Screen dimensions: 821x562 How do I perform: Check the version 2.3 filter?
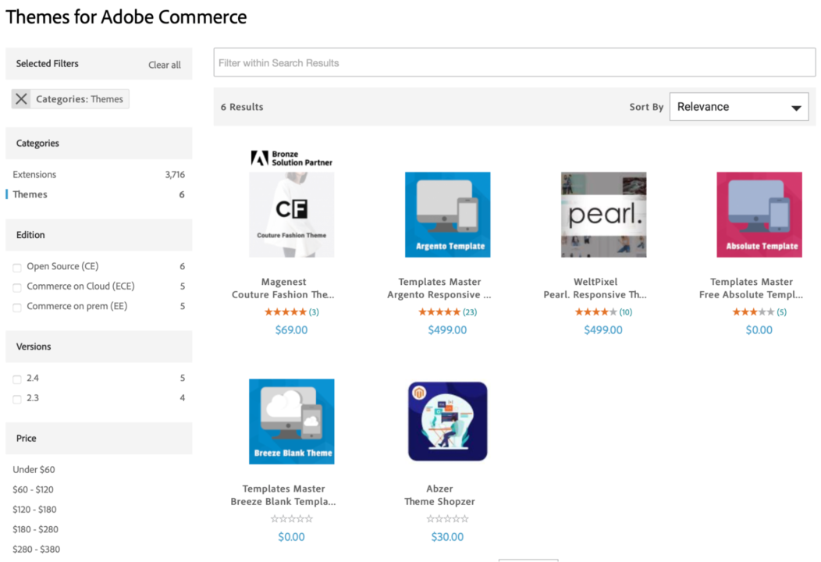coord(16,399)
